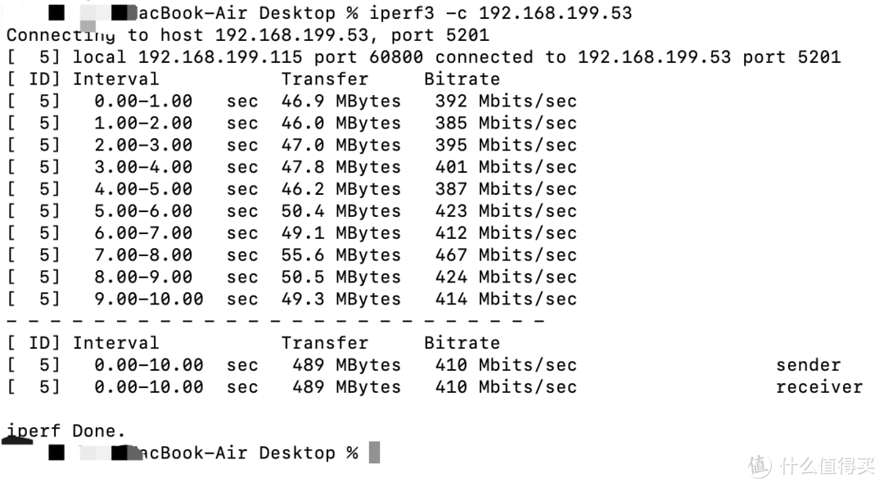Click the 9.00-10.00 interval row
The width and height of the screenshot is (884, 487).
coord(148,300)
